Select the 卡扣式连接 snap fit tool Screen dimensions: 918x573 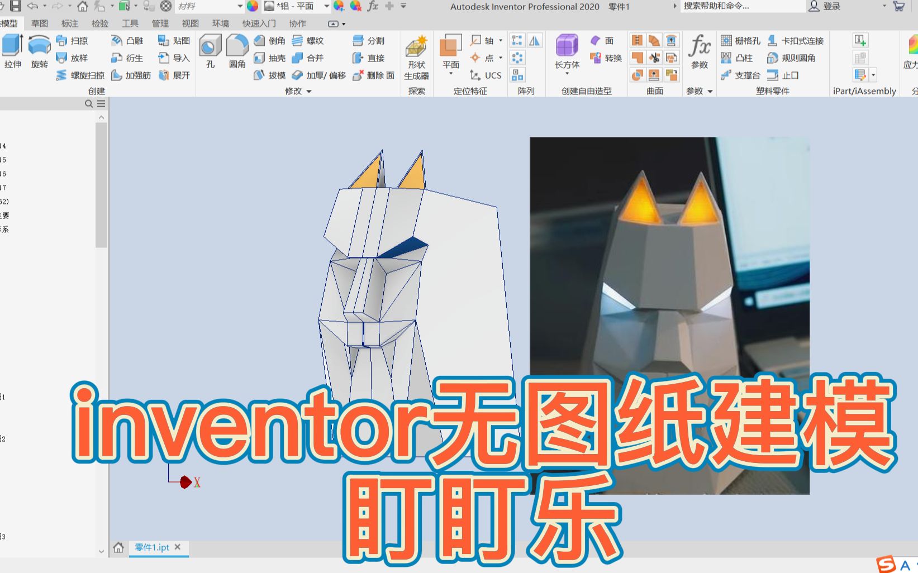tap(796, 41)
